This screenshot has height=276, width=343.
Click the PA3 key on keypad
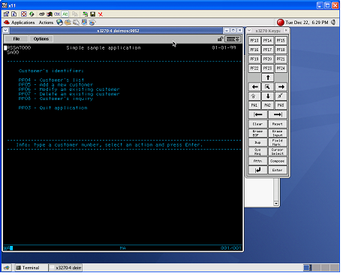(281, 105)
